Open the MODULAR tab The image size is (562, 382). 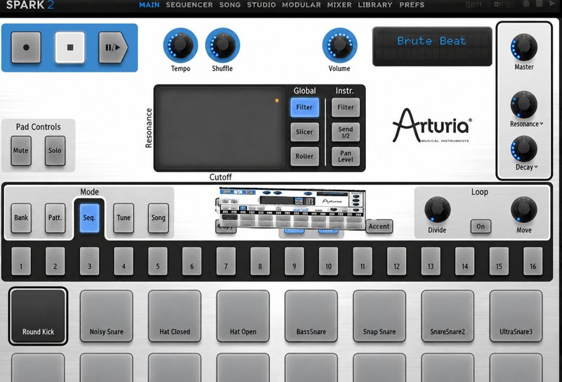pos(301,5)
